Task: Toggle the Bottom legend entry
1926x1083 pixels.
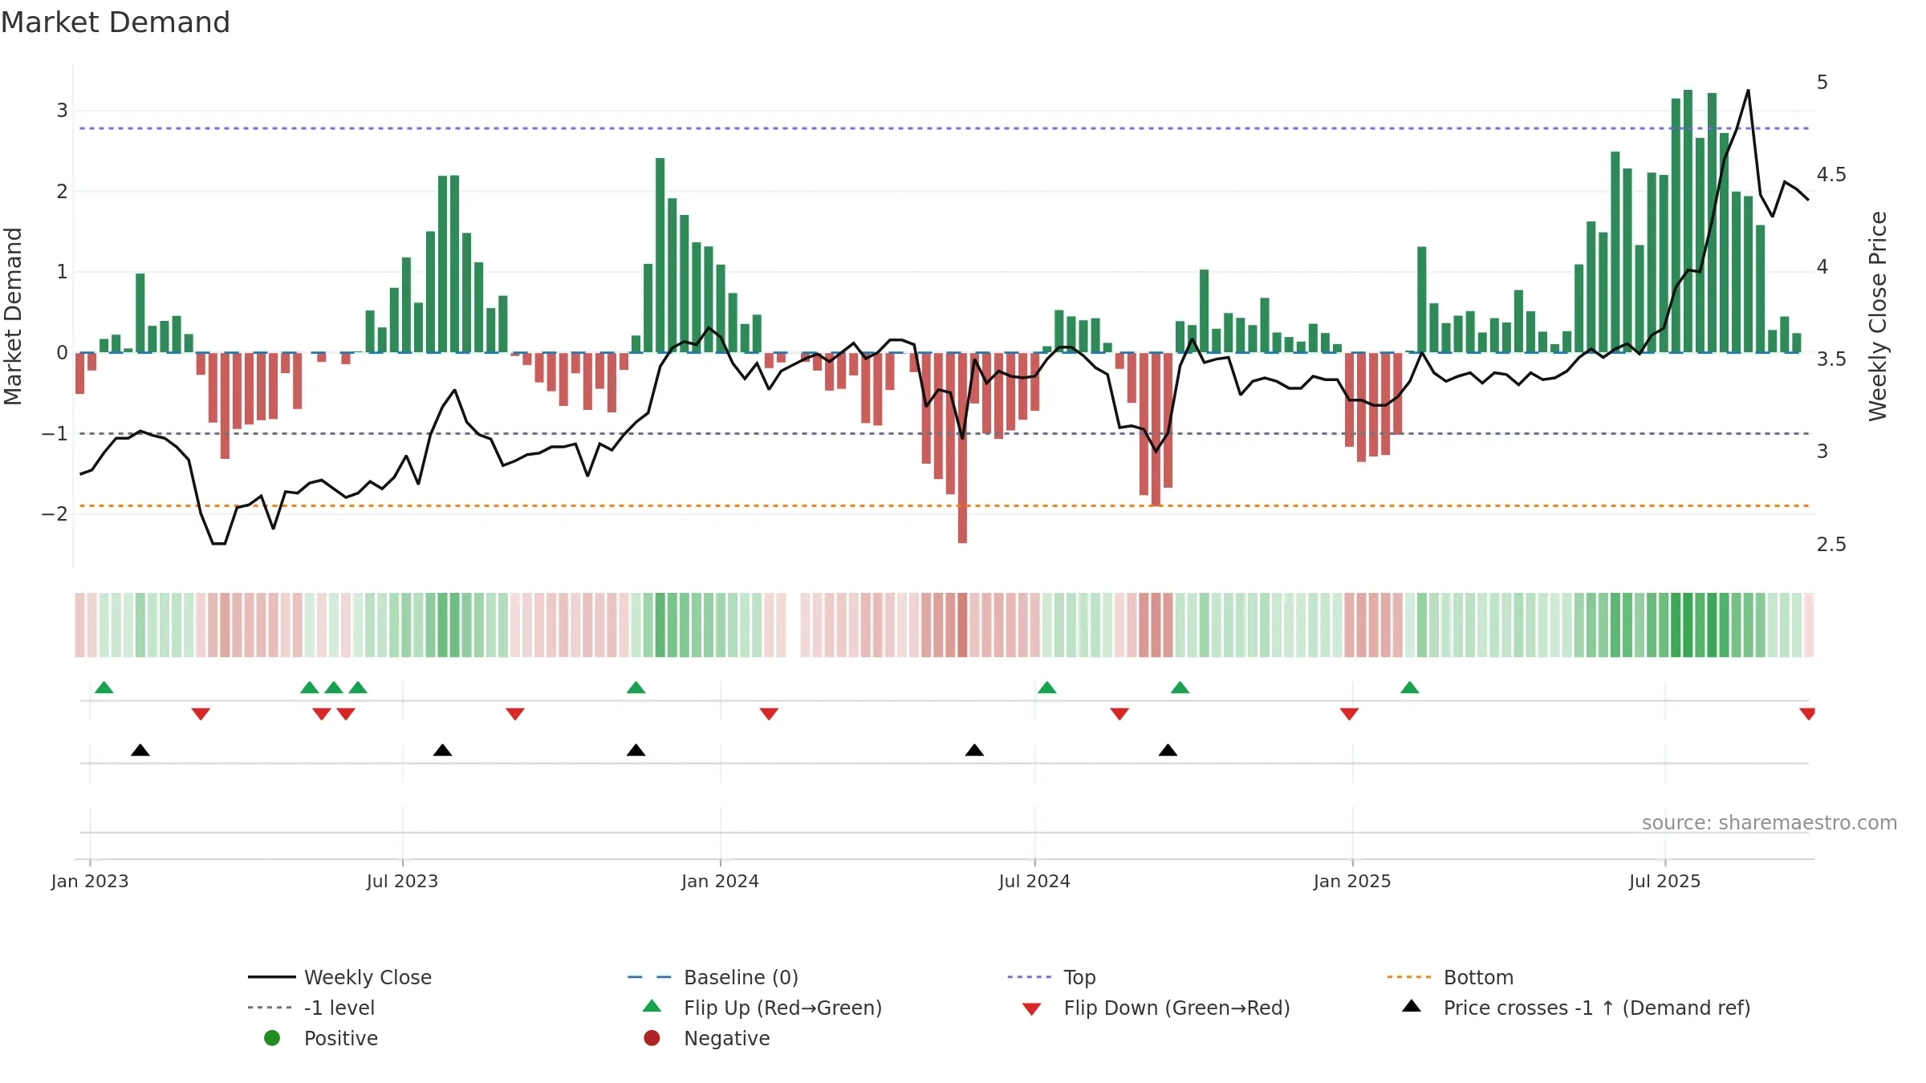Action: click(1450, 977)
